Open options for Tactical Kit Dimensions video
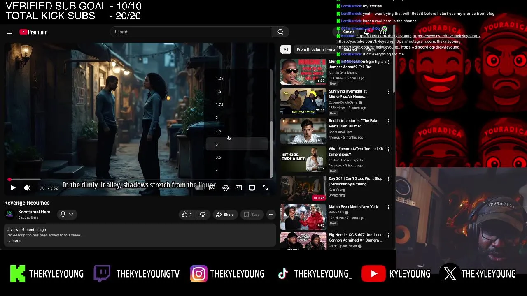Image resolution: width=527 pixels, height=296 pixels. 389,150
